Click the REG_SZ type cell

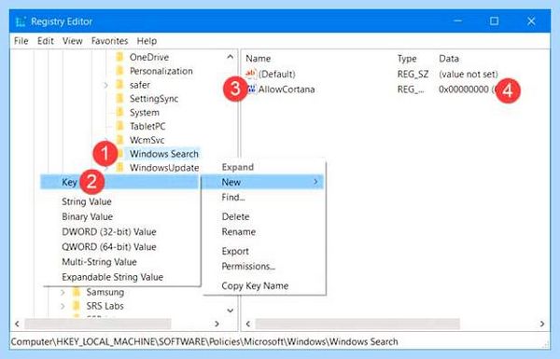[x=413, y=74]
